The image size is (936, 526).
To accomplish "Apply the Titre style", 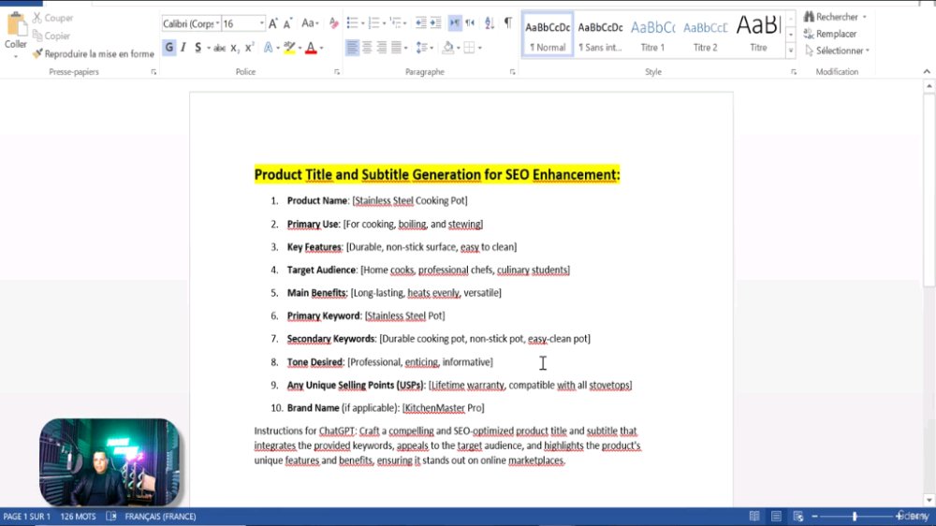I will coord(759,35).
